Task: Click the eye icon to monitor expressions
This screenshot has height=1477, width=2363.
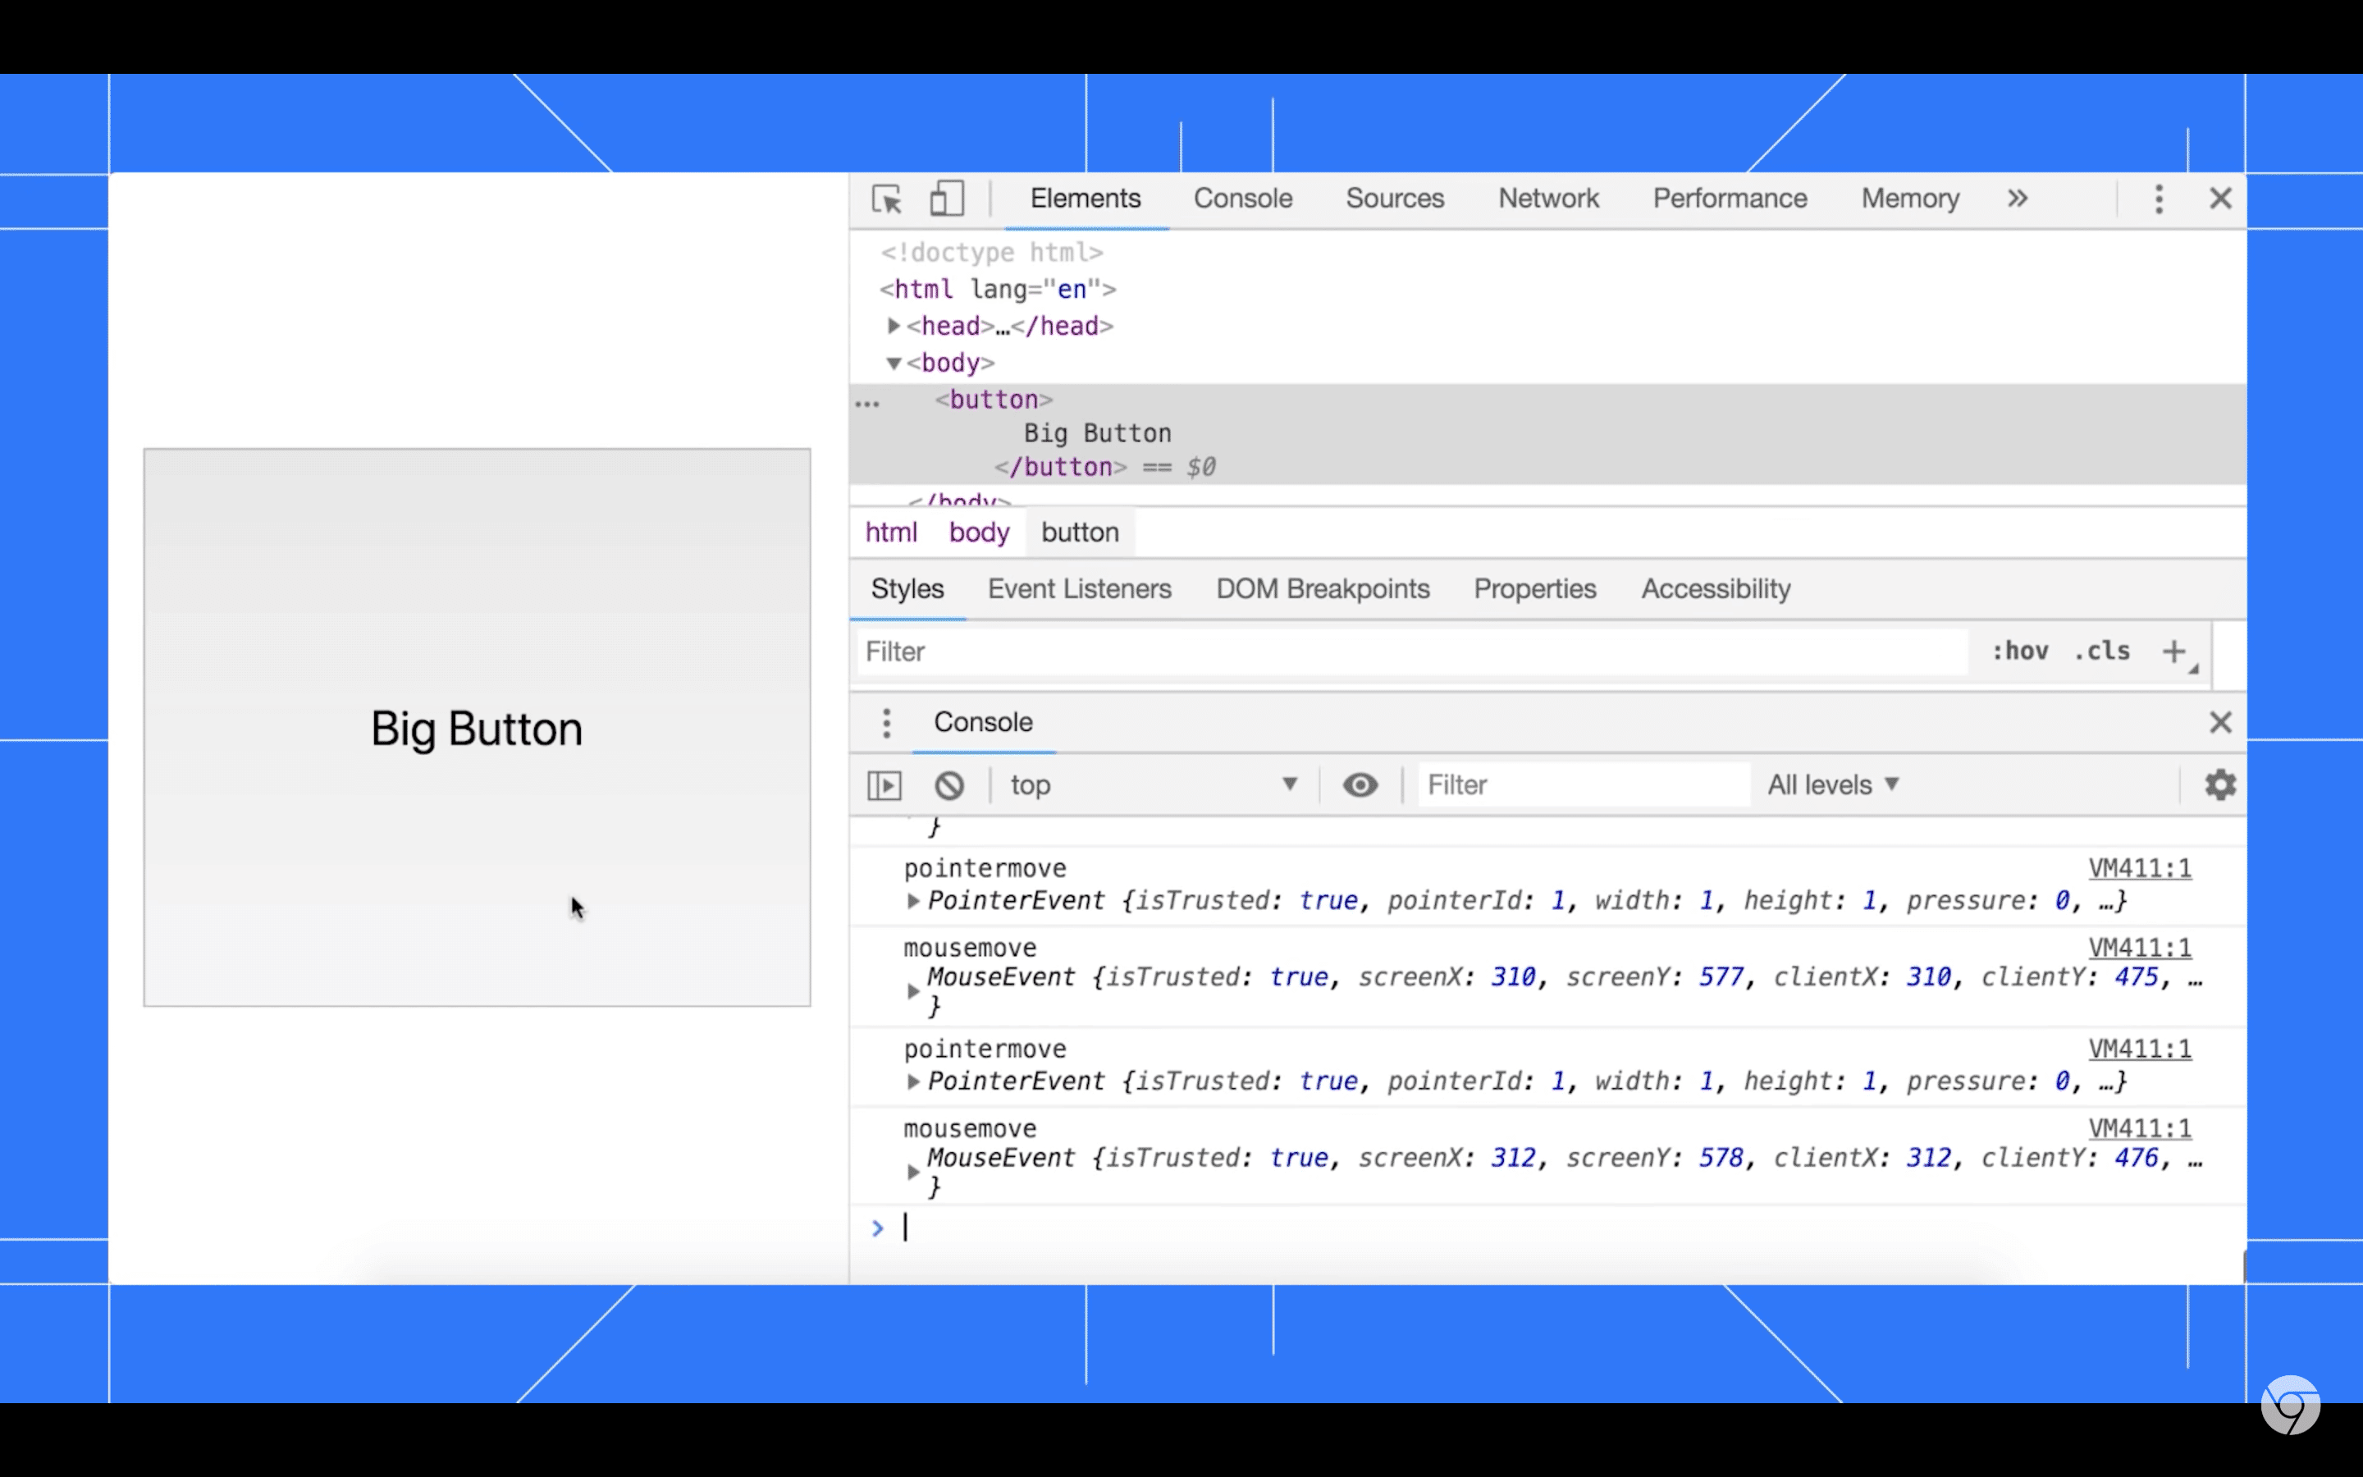Action: click(1361, 784)
